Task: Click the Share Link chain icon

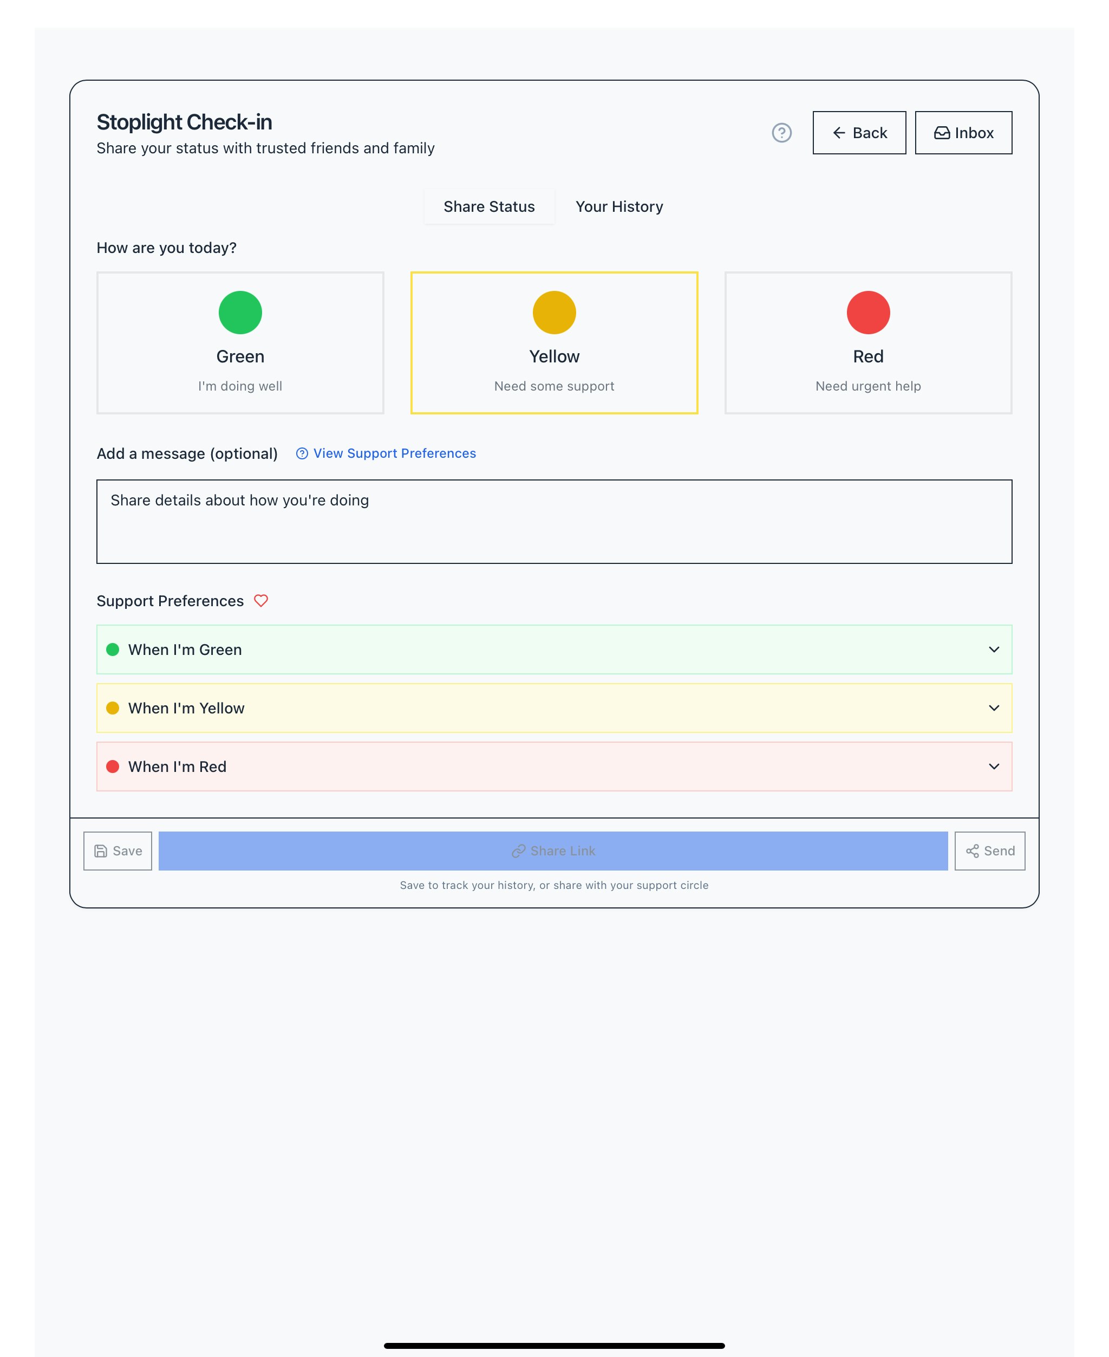Action: pyautogui.click(x=518, y=850)
